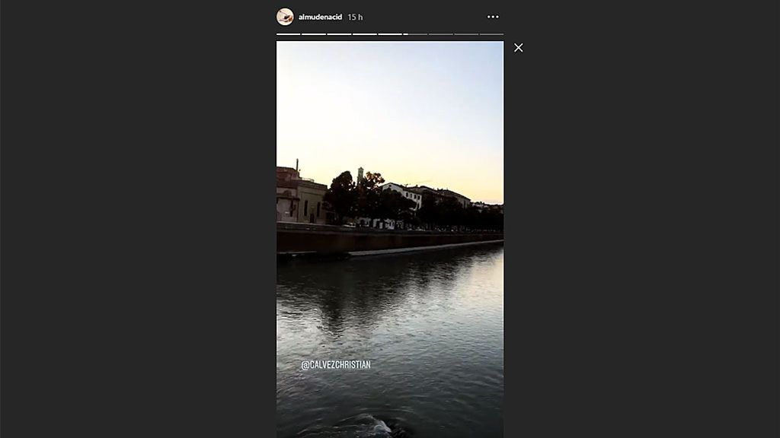Screen dimensions: 780x438
Task: Open the three-dot more options menu
Action: [493, 17]
